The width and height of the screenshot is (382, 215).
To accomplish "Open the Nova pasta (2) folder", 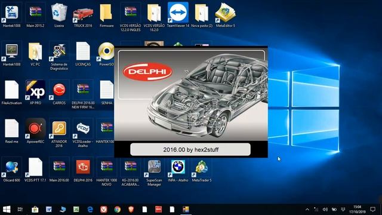I will [x=202, y=14].
